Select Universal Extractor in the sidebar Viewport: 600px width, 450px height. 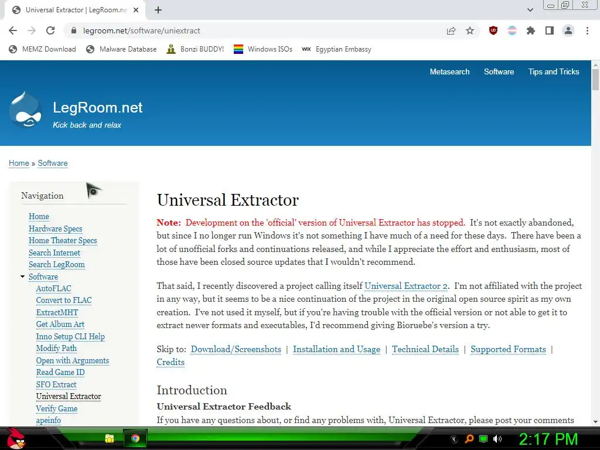tap(69, 397)
